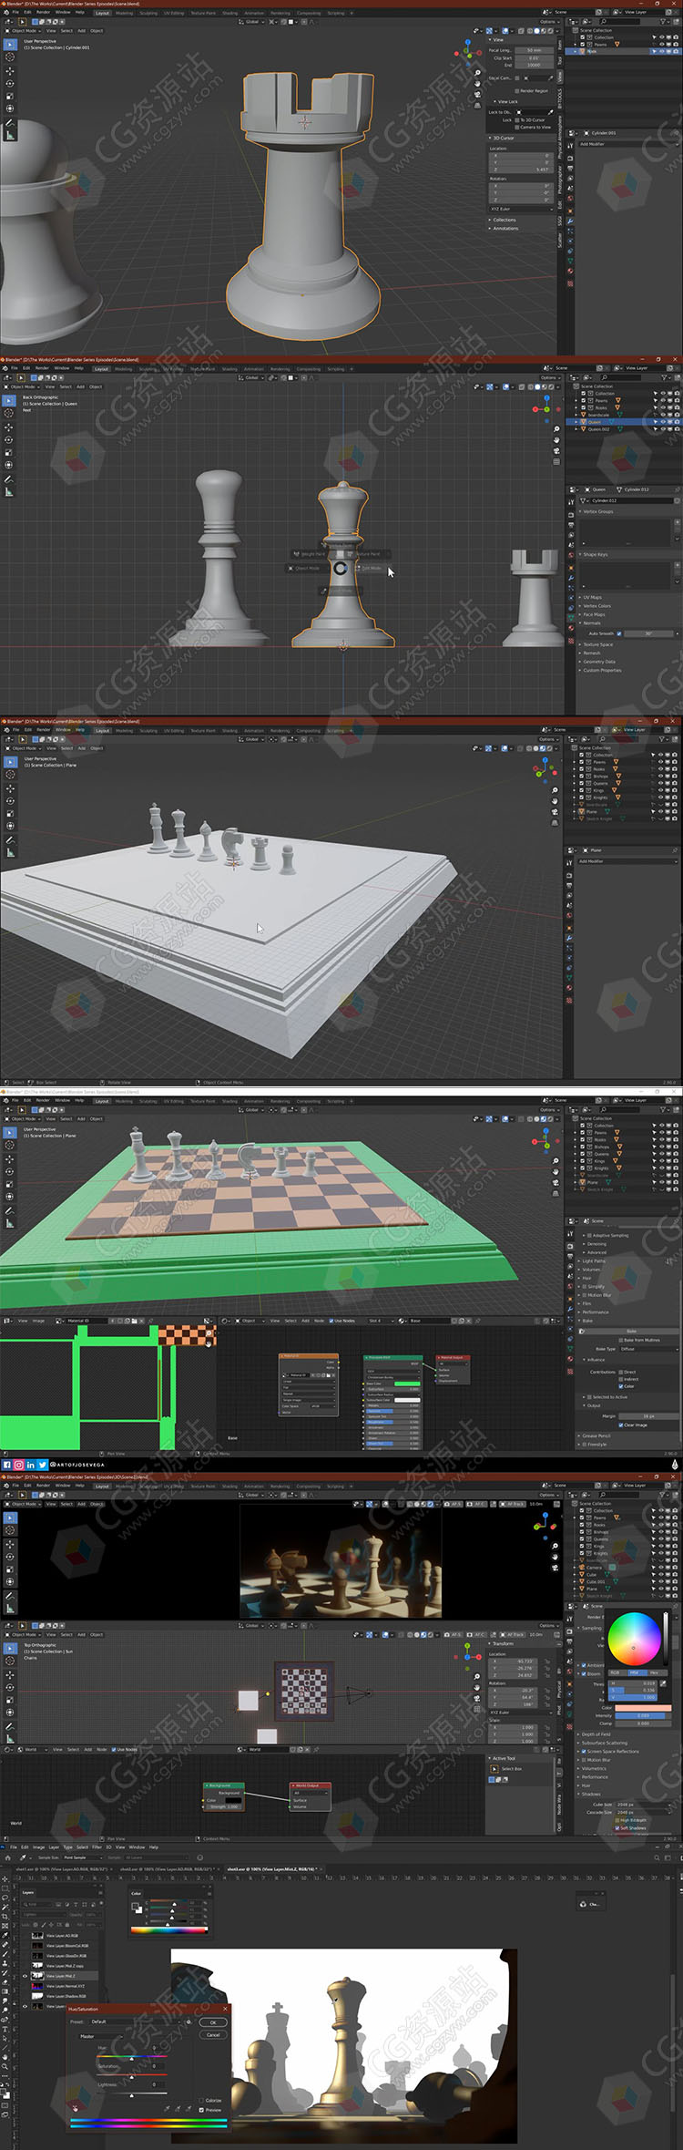The height and width of the screenshot is (2150, 683).
Task: Click the zoom gizmo in the green board viewport
Action: [x=556, y=1160]
